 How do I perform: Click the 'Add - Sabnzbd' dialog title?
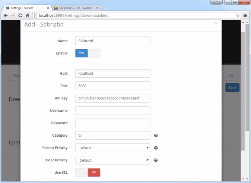[44, 24]
